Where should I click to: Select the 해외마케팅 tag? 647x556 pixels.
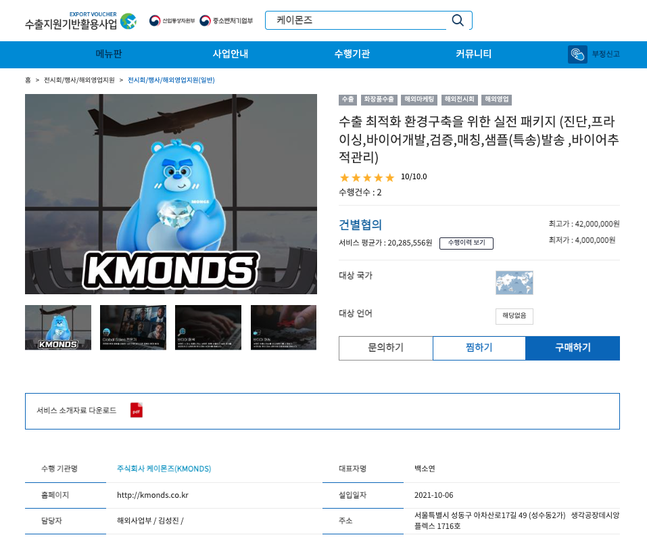click(419, 99)
